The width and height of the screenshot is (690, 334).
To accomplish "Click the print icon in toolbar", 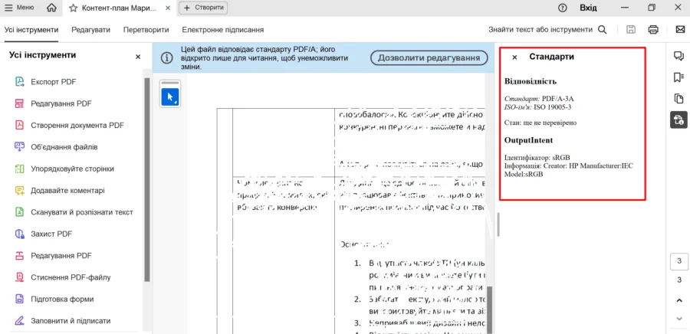I will [x=653, y=30].
